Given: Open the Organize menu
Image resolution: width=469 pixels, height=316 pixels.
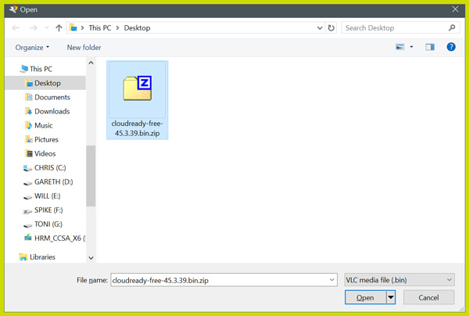Looking at the screenshot, I should [32, 48].
